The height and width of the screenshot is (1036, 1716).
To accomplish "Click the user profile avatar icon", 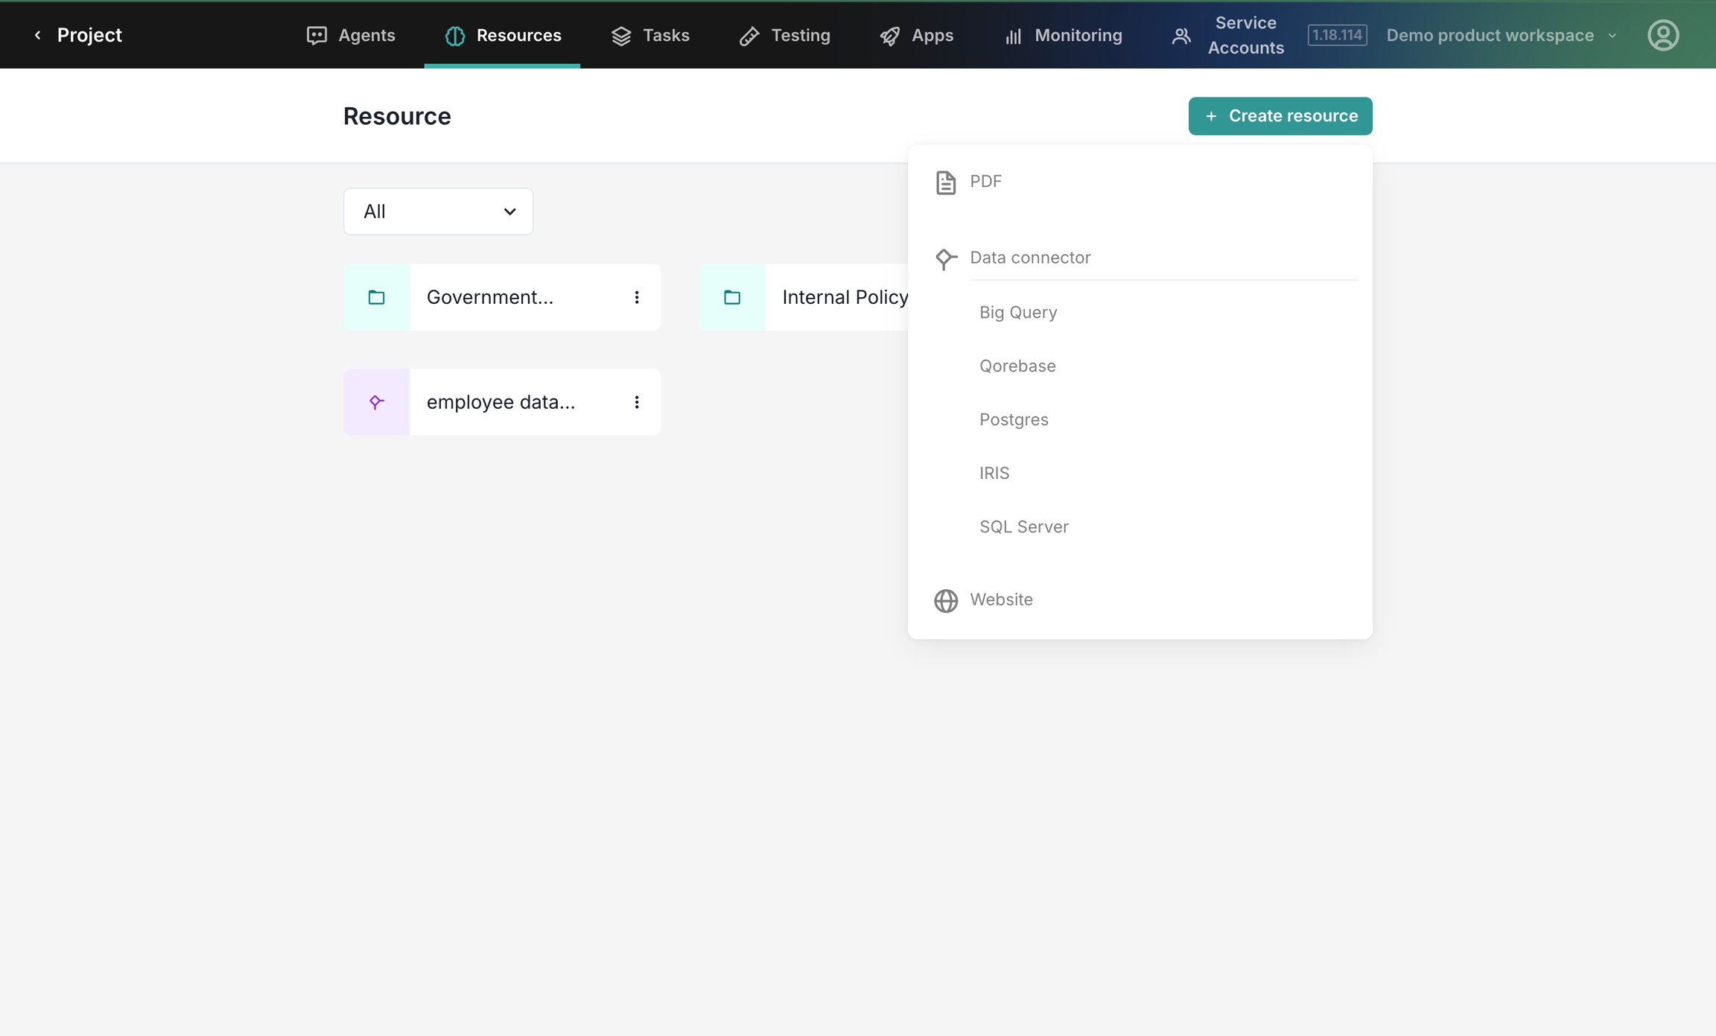I will [x=1662, y=35].
